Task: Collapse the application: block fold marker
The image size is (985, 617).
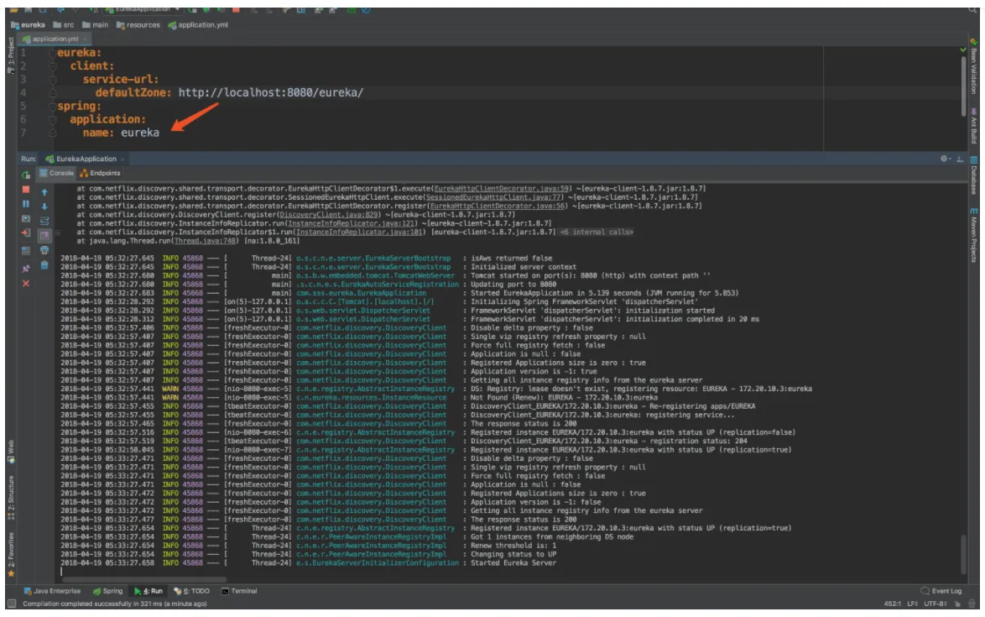Action: 53,119
